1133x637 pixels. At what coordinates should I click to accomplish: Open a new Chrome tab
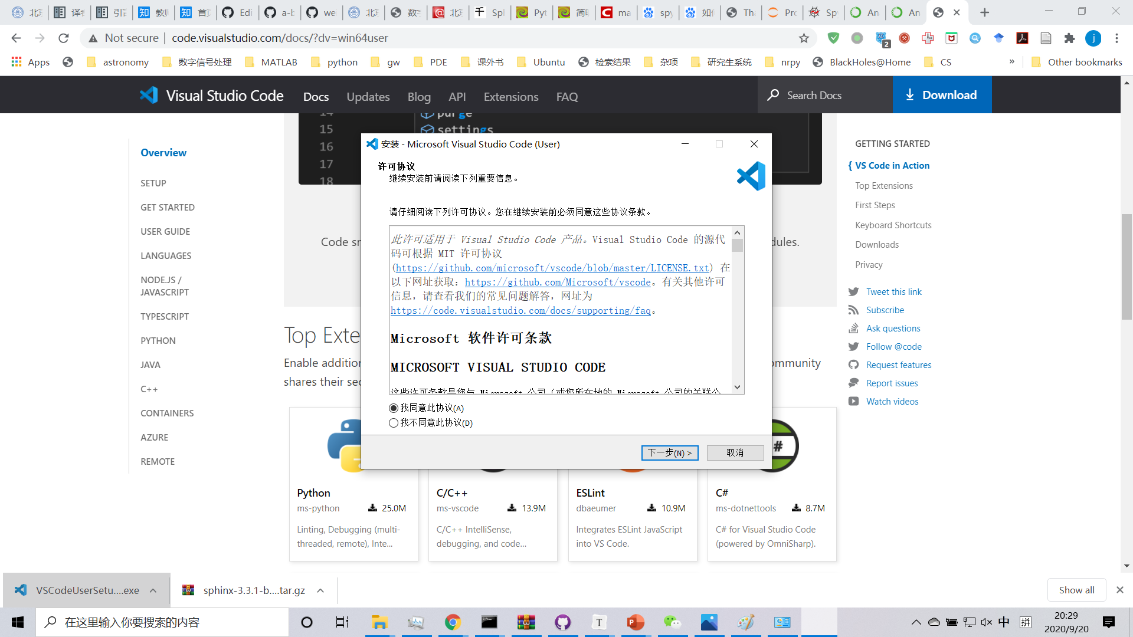pyautogui.click(x=984, y=12)
